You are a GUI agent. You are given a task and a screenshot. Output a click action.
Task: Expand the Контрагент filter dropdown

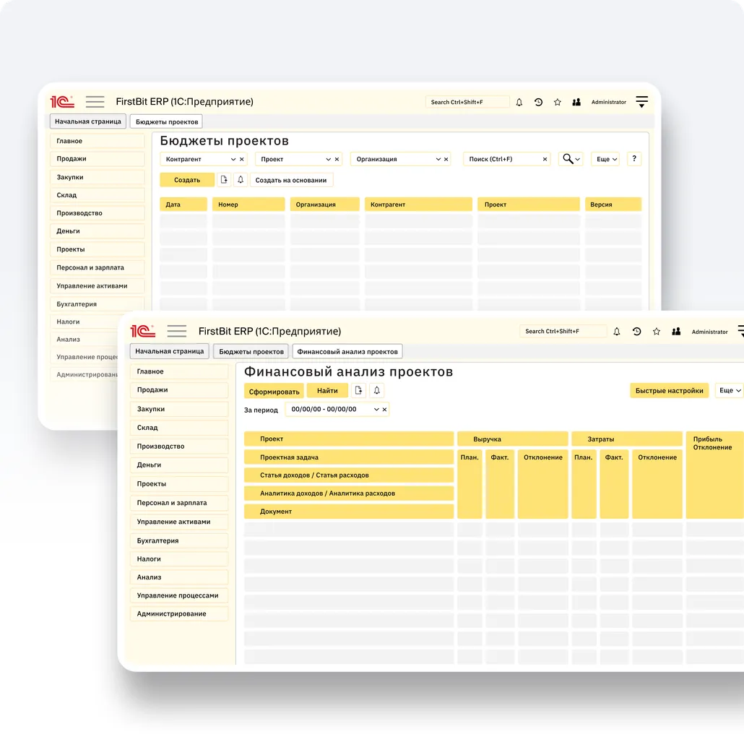pyautogui.click(x=233, y=160)
